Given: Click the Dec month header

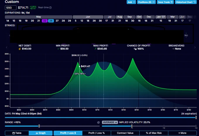Looking at the screenshot, I should click(149, 17).
